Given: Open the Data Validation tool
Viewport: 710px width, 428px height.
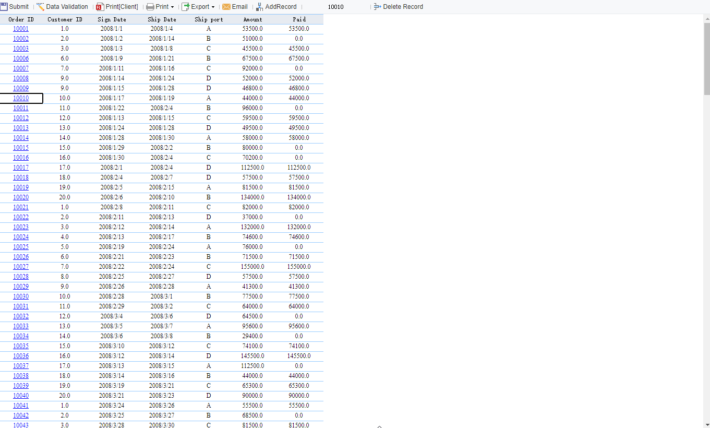Looking at the screenshot, I should (39, 6).
